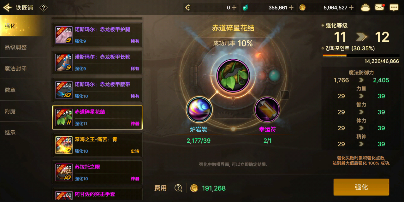
Task: Open the help question mark next to 铁匠铺
Action: [44, 8]
